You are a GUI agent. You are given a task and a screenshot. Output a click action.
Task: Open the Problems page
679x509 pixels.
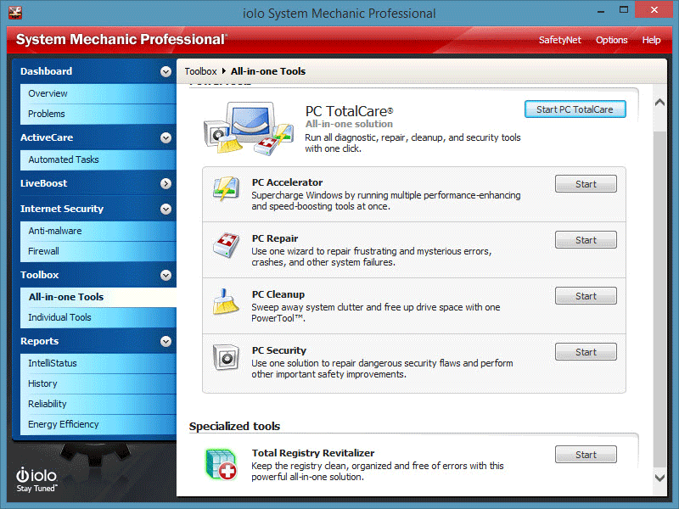click(x=98, y=114)
